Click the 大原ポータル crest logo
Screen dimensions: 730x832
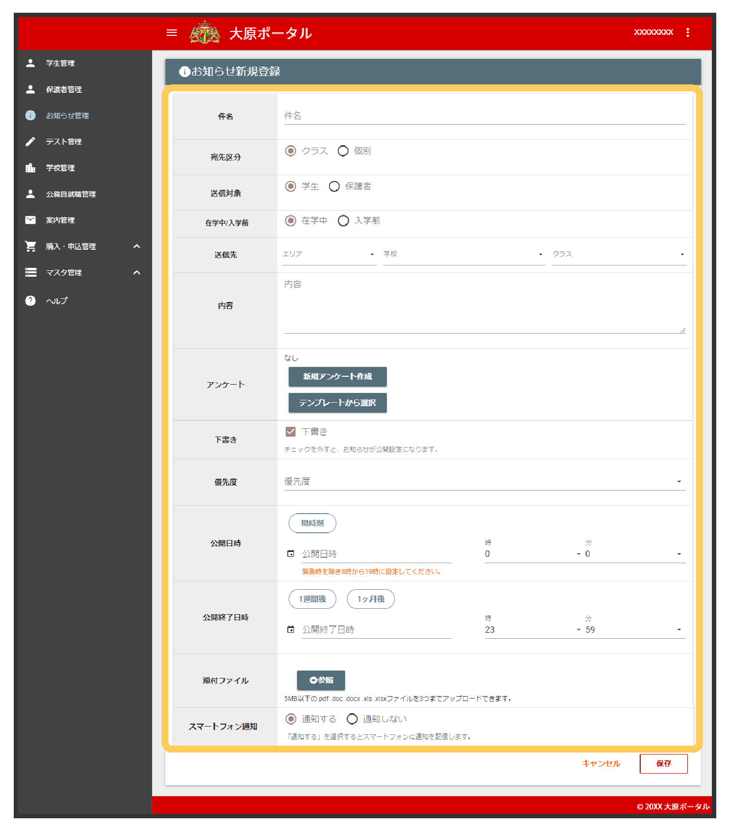pyautogui.click(x=205, y=32)
